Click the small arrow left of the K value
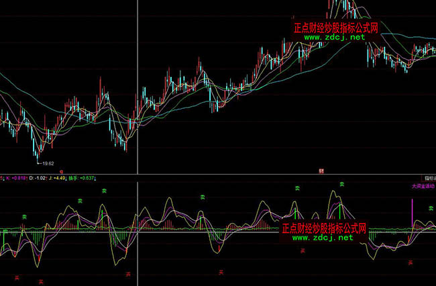 pos(3,178)
